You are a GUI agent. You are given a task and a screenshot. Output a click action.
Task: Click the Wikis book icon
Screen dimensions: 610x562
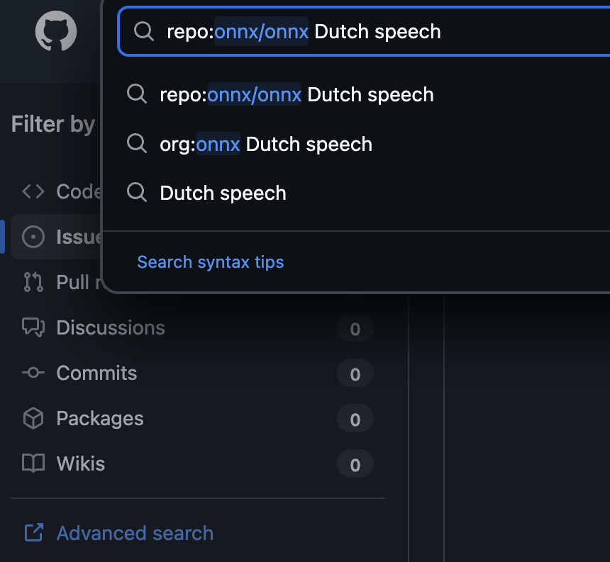pyautogui.click(x=33, y=463)
